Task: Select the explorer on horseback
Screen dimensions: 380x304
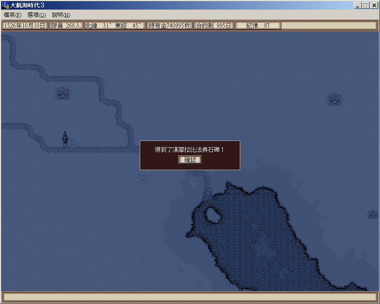Action: pos(65,139)
